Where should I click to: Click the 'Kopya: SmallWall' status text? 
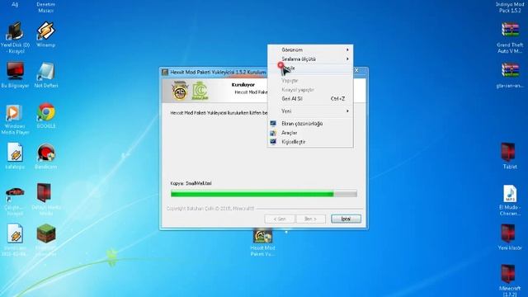click(x=191, y=183)
